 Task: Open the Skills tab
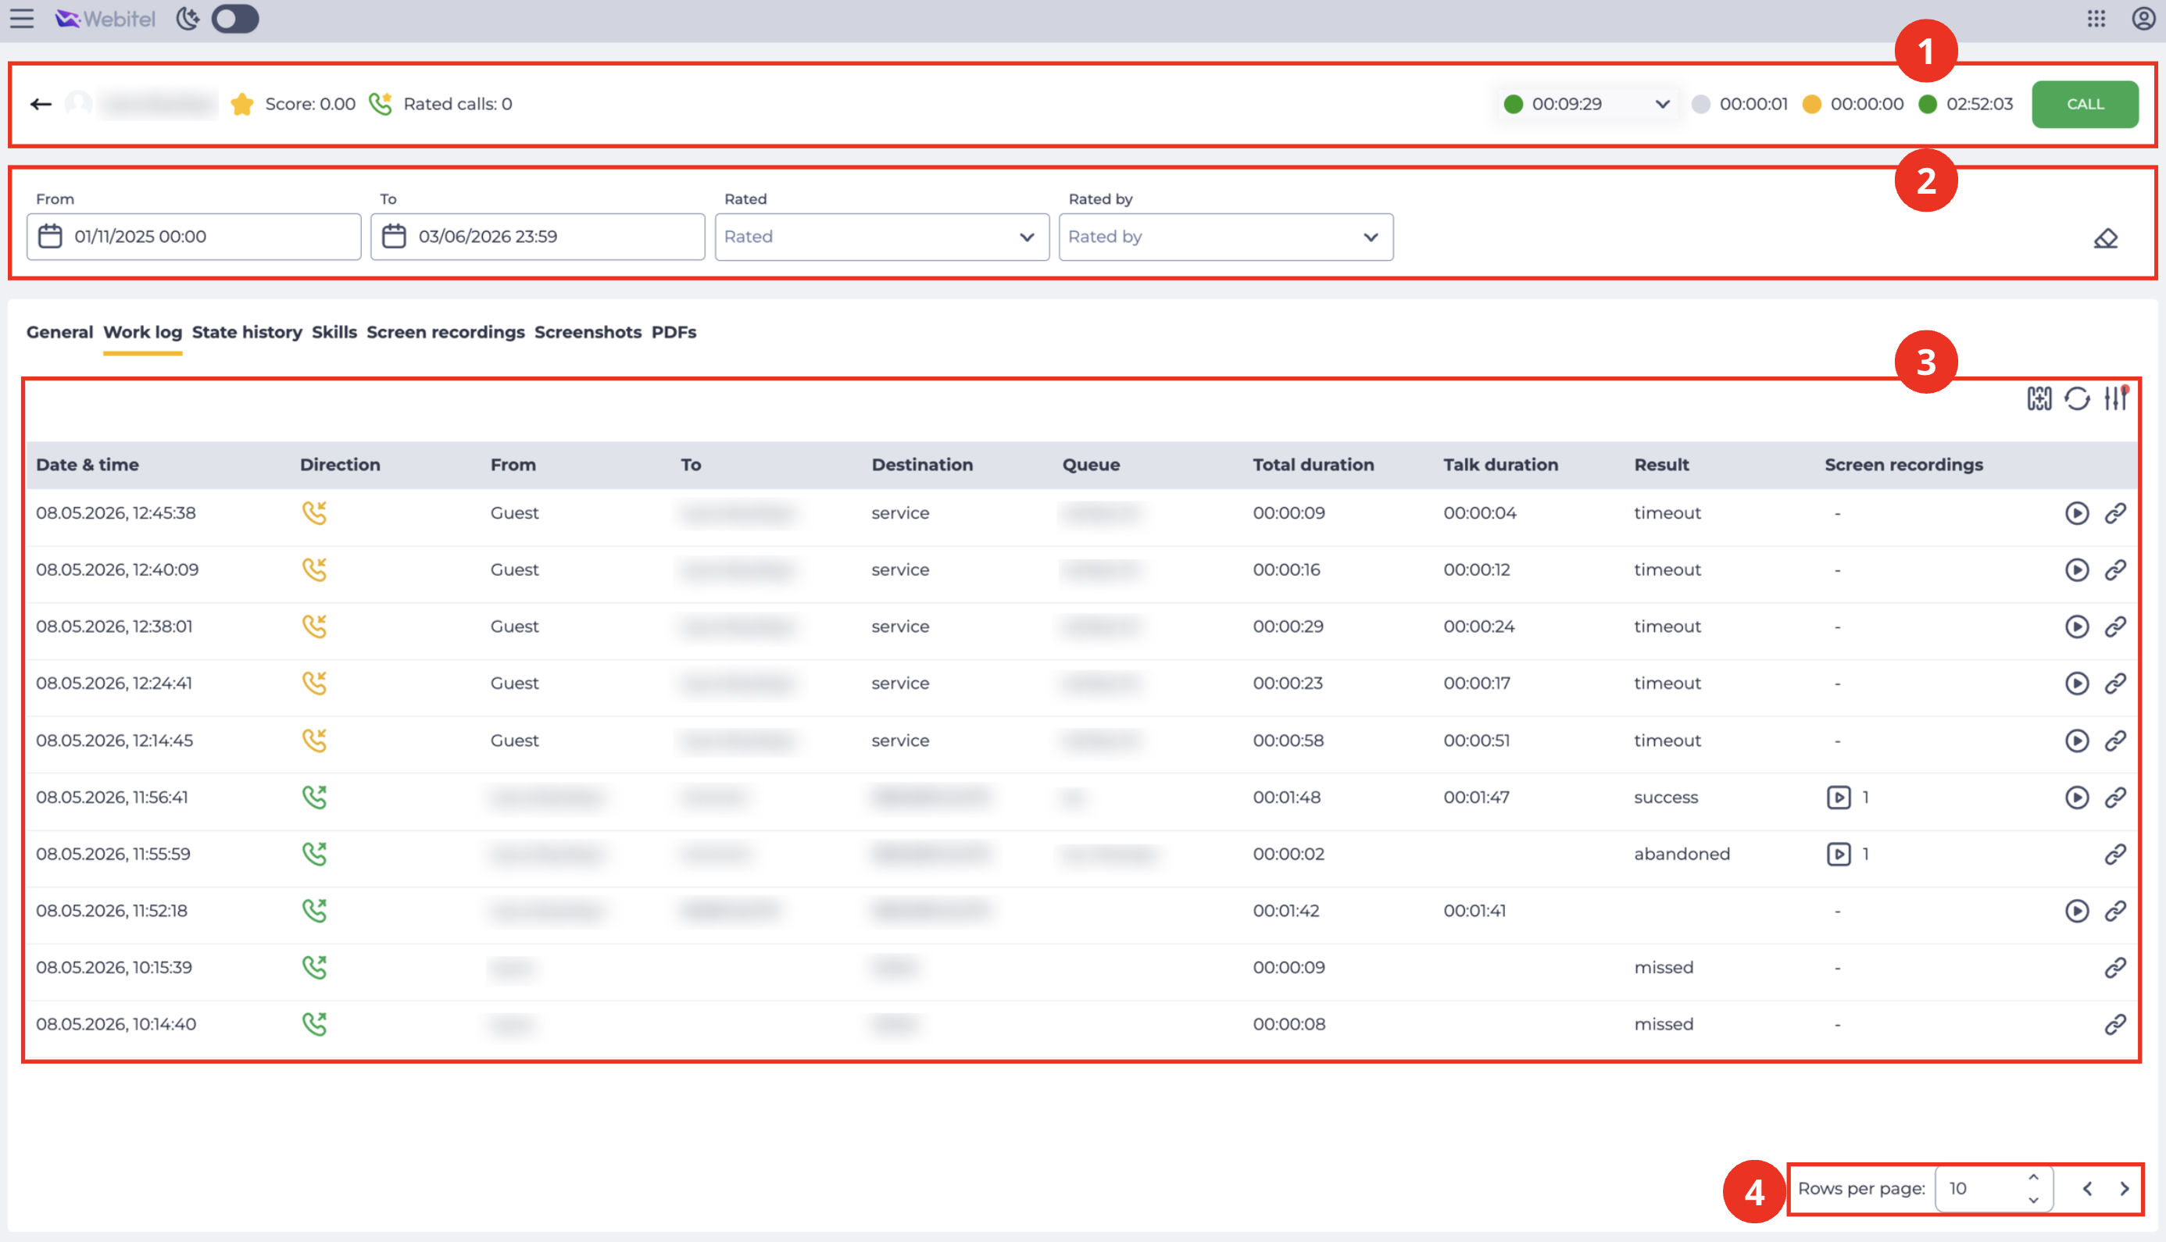(x=334, y=332)
